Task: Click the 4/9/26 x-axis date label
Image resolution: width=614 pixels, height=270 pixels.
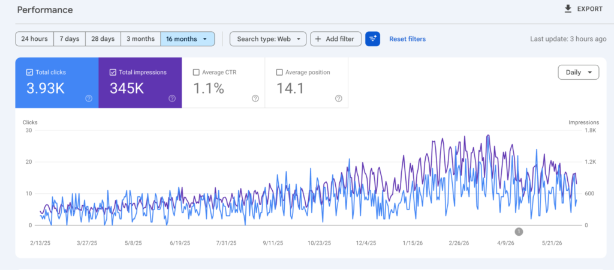Action: (505, 243)
